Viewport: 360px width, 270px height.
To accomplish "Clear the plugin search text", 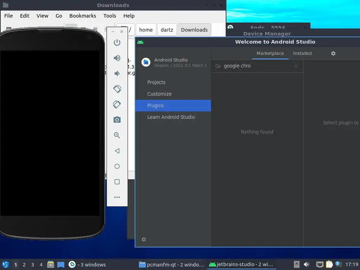I will [x=296, y=66].
